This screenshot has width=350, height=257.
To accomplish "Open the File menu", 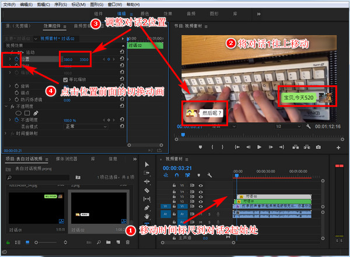I will 9,5.
